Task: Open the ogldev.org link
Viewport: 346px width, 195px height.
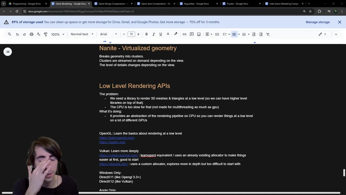Action: 112,142
